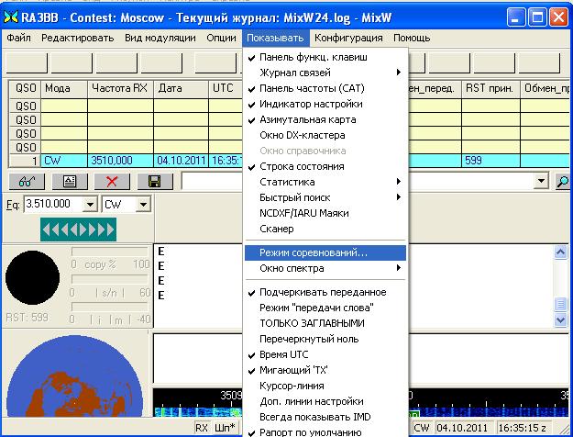Viewport: 573px width, 437px height.
Task: Click the 'Частота RX' column header
Action: [x=120, y=88]
